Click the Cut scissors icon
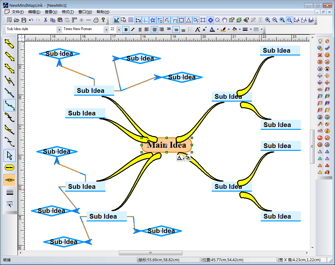Screen dimensions: 335x265 click(45, 20)
